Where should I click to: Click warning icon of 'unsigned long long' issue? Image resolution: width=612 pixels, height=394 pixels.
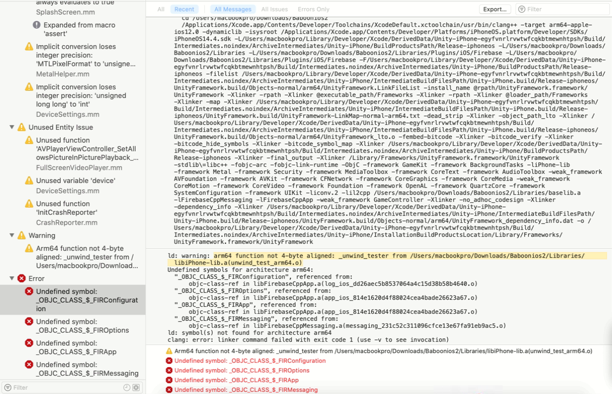(x=29, y=87)
